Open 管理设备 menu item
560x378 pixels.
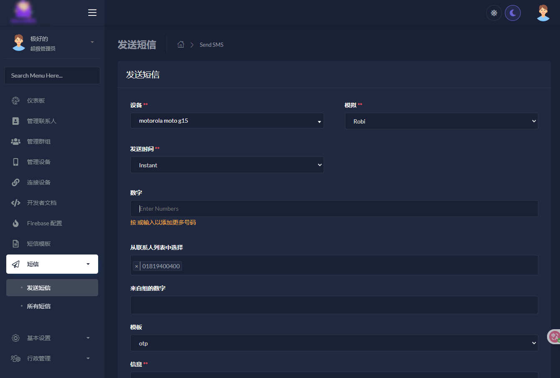[52, 162]
